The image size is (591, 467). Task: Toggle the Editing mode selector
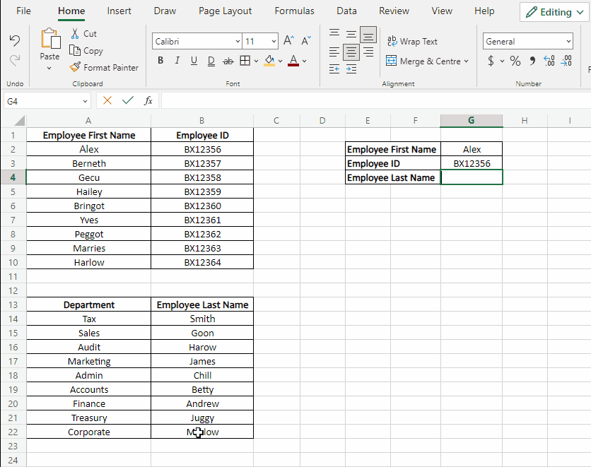pyautogui.click(x=554, y=12)
